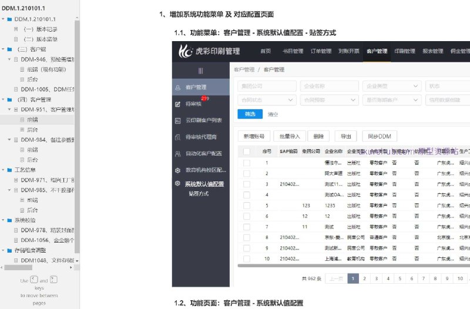This screenshot has width=470, height=309.
Task: Open the 是否账期客户 dropdown
Action: pos(392,100)
